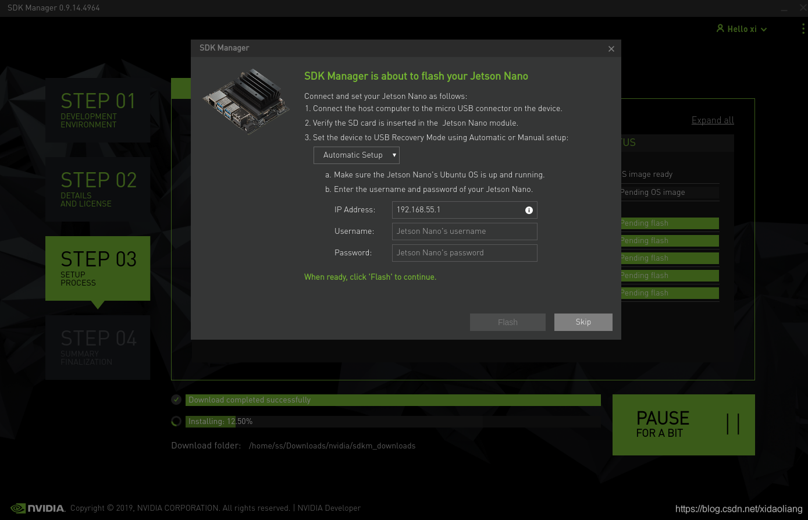The height and width of the screenshot is (520, 808).
Task: Go to Step 02 Details and License
Action: (98, 189)
